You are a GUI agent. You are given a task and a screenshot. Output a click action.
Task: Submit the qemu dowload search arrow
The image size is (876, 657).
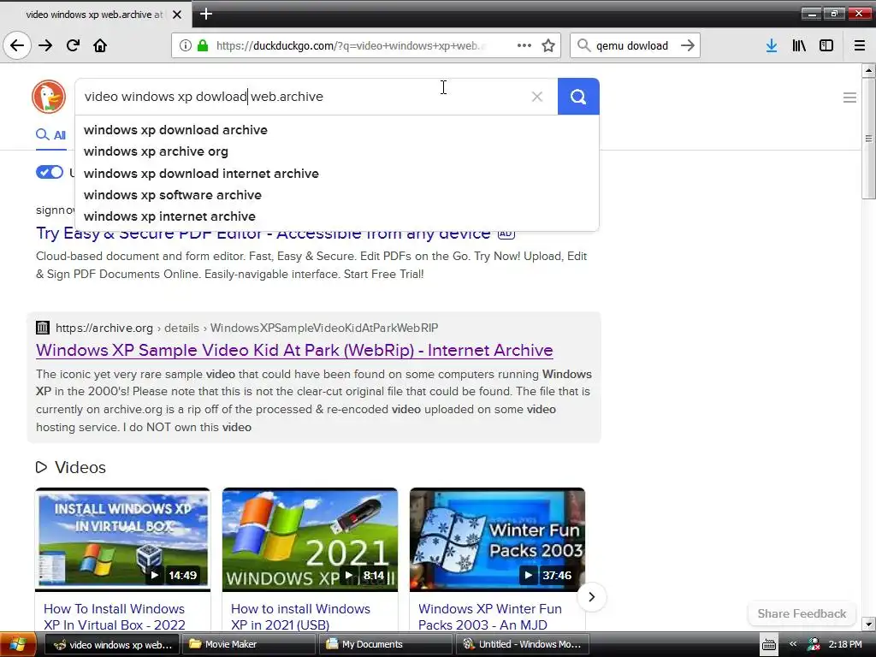tap(688, 45)
